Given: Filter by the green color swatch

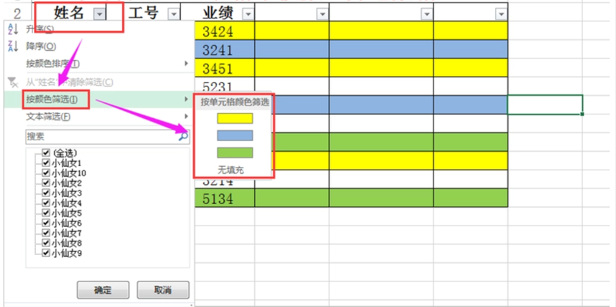Looking at the screenshot, I should pyautogui.click(x=235, y=153).
